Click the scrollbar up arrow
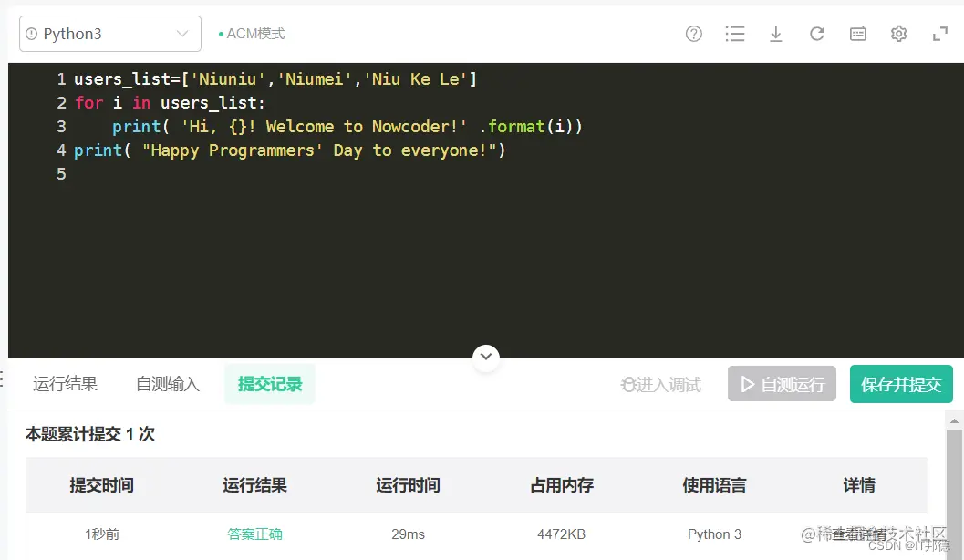964x560 pixels. (954, 421)
